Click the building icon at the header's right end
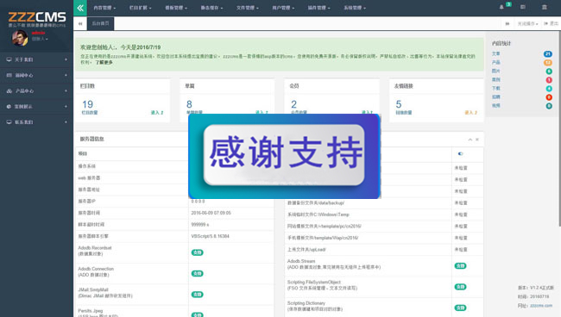The image size is (561, 317). [545, 7]
